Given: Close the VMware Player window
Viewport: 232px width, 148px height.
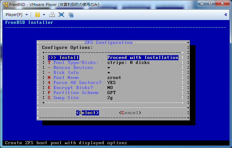Looking at the screenshot, I should tap(222, 3).
